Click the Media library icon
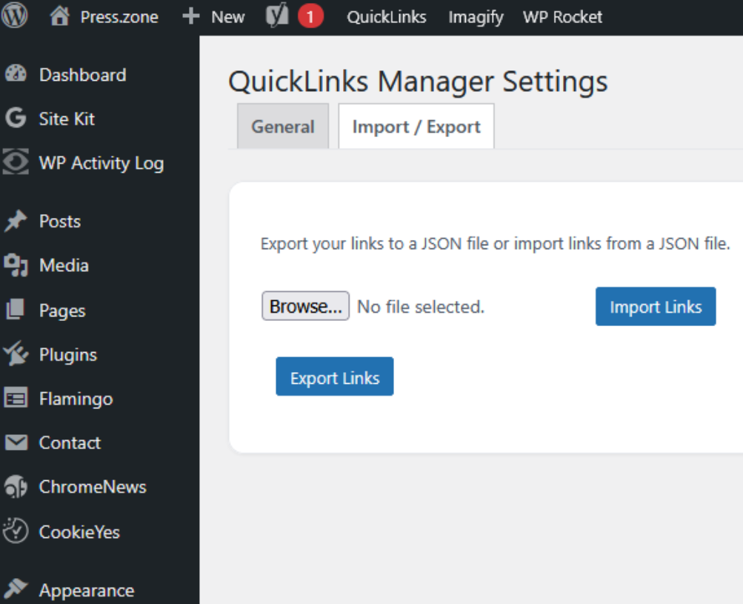This screenshot has width=743, height=604. click(x=16, y=265)
